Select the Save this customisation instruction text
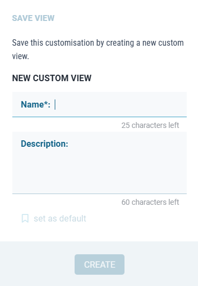Screen dimensions: 198x286 click(x=98, y=49)
